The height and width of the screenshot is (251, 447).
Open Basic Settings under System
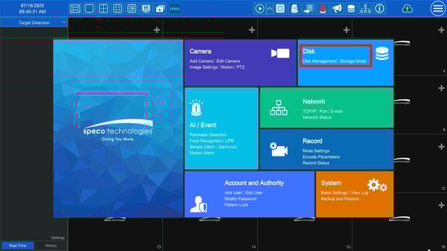tap(334, 193)
